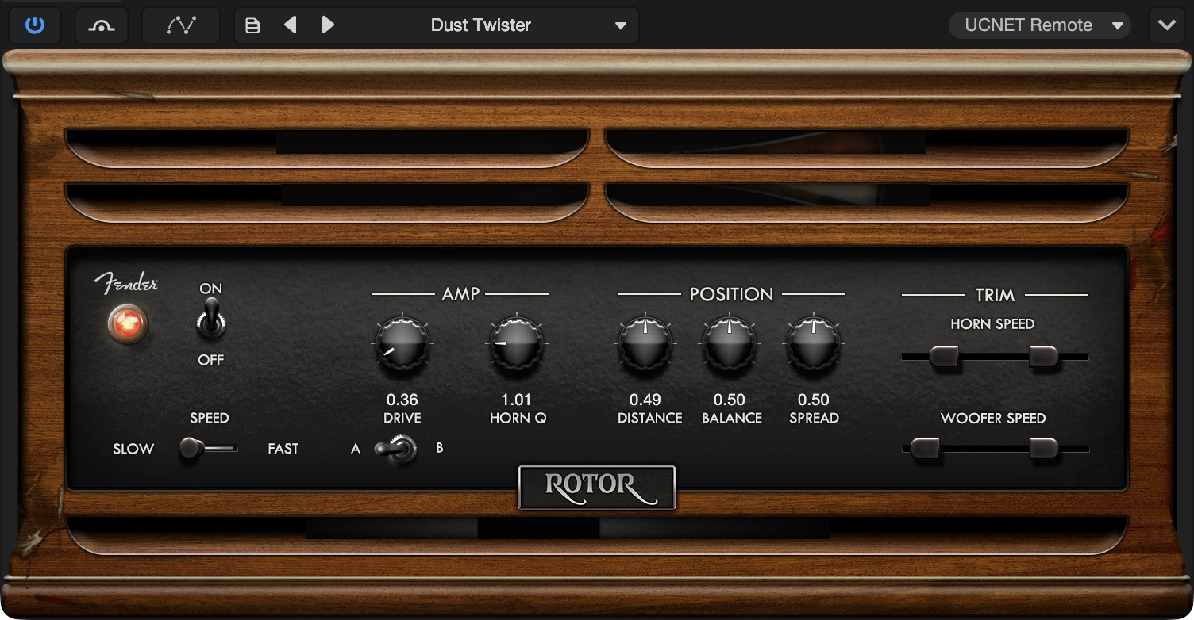Click the OFF label below power switch
The width and height of the screenshot is (1194, 620).
pyautogui.click(x=211, y=360)
